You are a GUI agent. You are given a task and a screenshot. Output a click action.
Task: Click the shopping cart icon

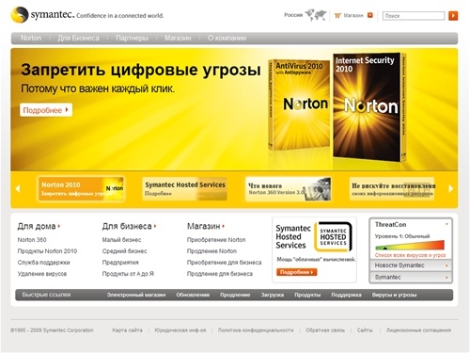coord(337,15)
